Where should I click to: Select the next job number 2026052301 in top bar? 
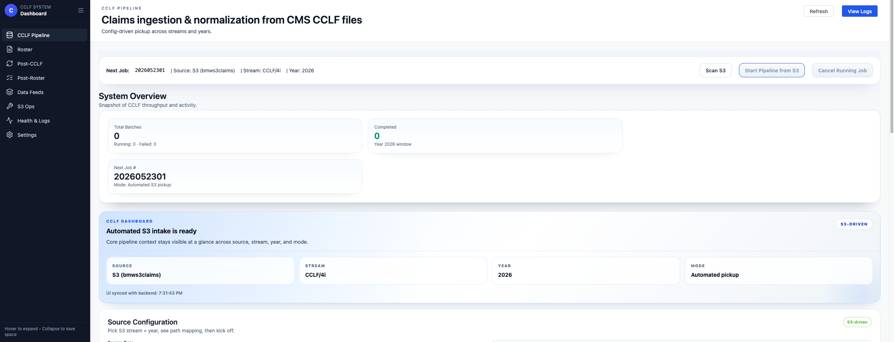(x=150, y=70)
